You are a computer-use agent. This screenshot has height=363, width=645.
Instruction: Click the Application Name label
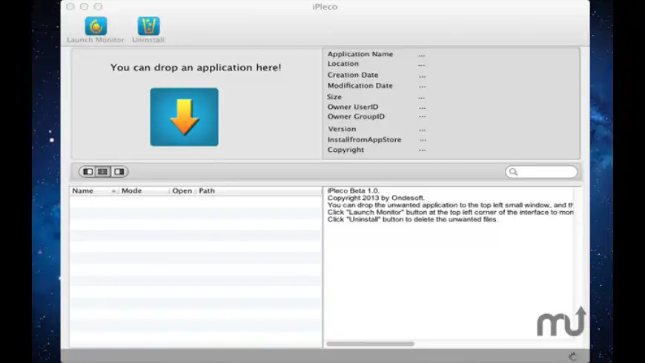pyautogui.click(x=360, y=54)
